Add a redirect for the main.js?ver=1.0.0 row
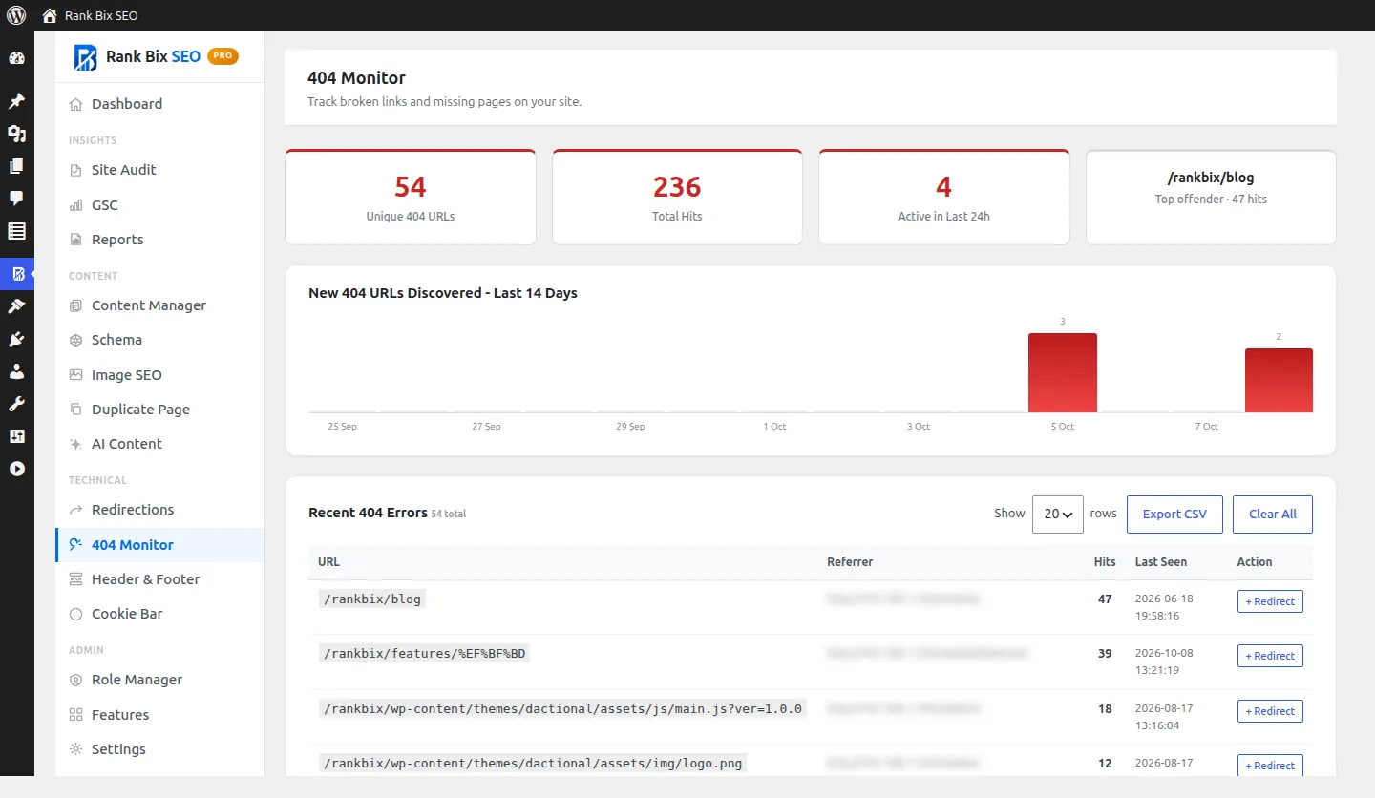Screen dimensions: 1375x798 tap(1270, 711)
